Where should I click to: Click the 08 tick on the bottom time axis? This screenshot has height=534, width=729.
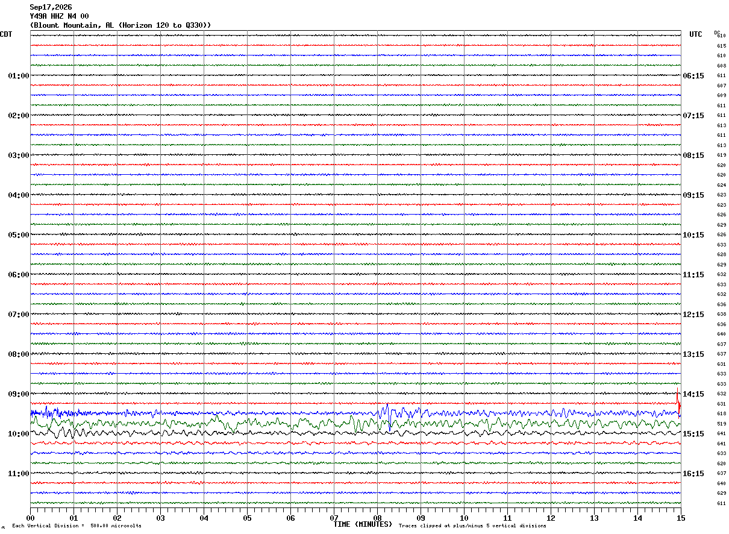(377, 518)
